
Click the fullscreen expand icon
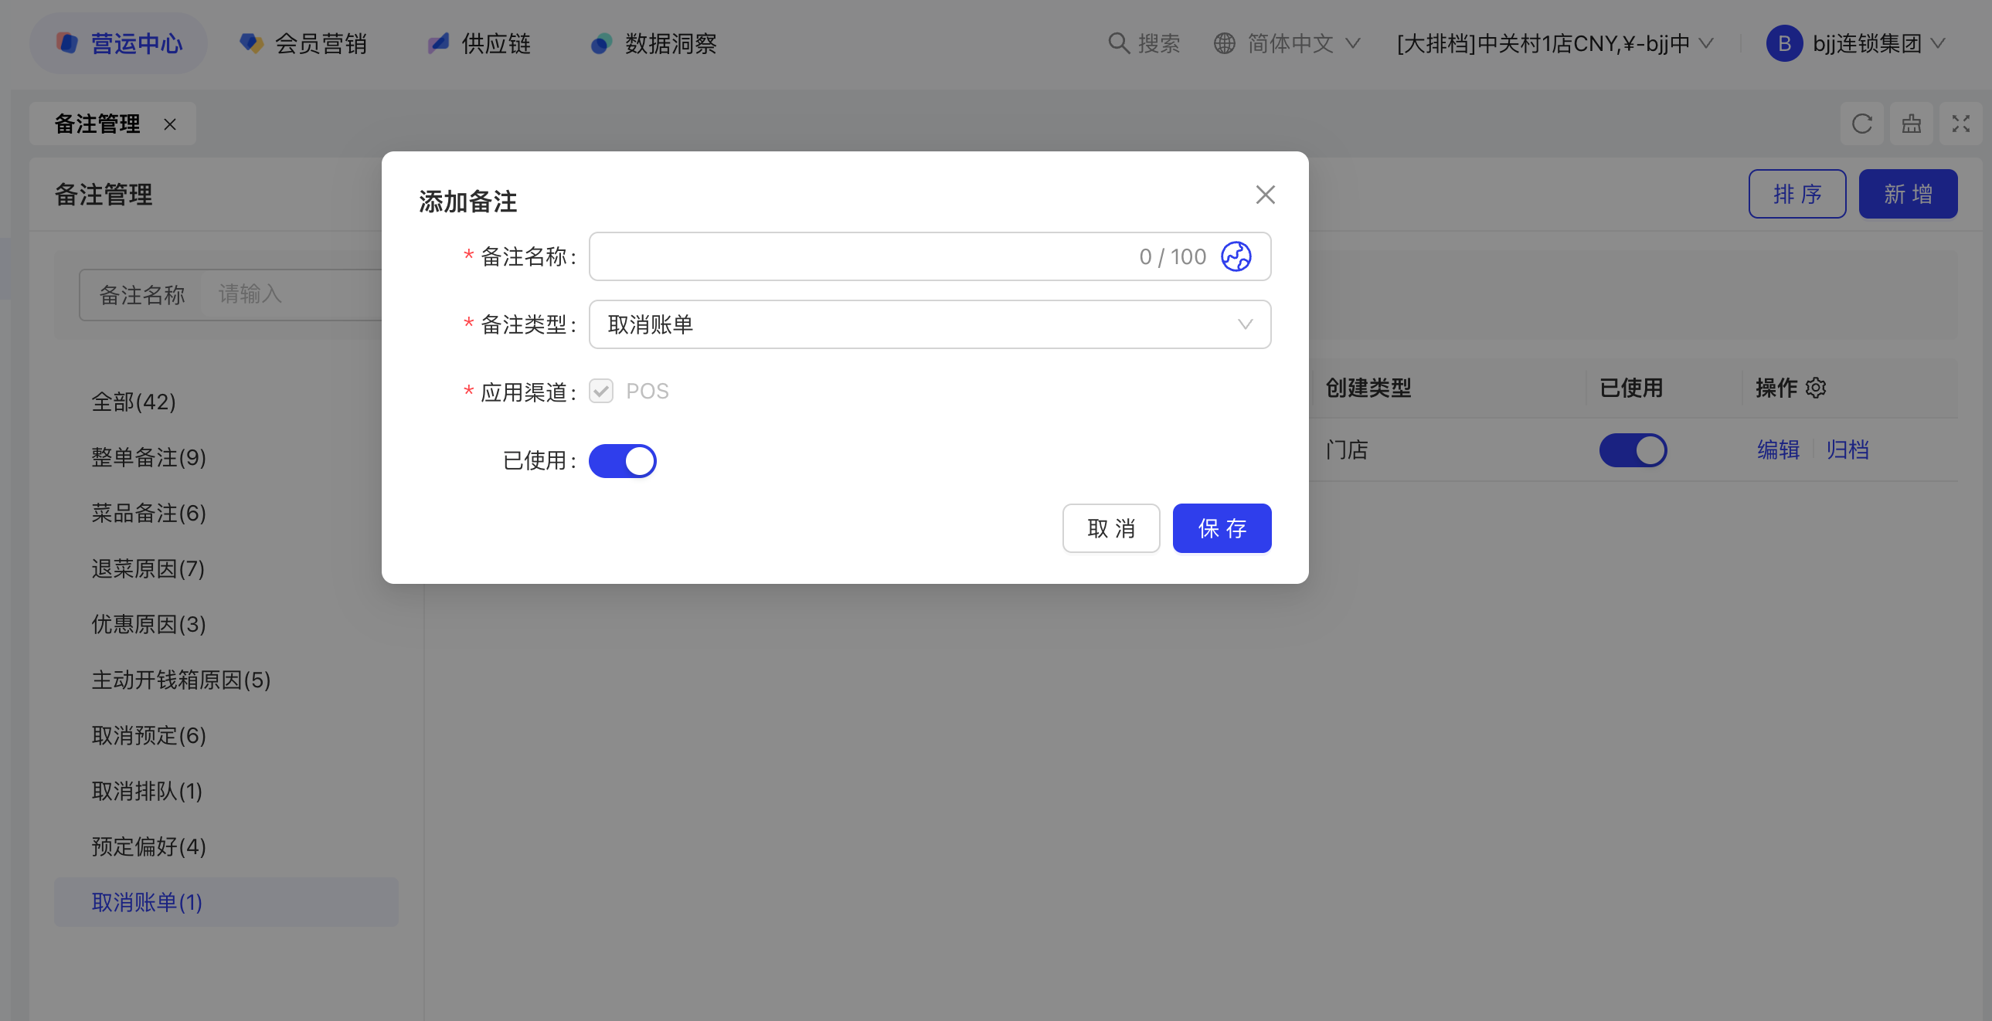[x=1960, y=124]
